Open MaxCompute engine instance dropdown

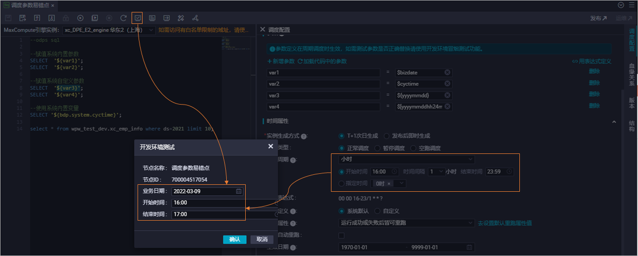click(x=109, y=30)
